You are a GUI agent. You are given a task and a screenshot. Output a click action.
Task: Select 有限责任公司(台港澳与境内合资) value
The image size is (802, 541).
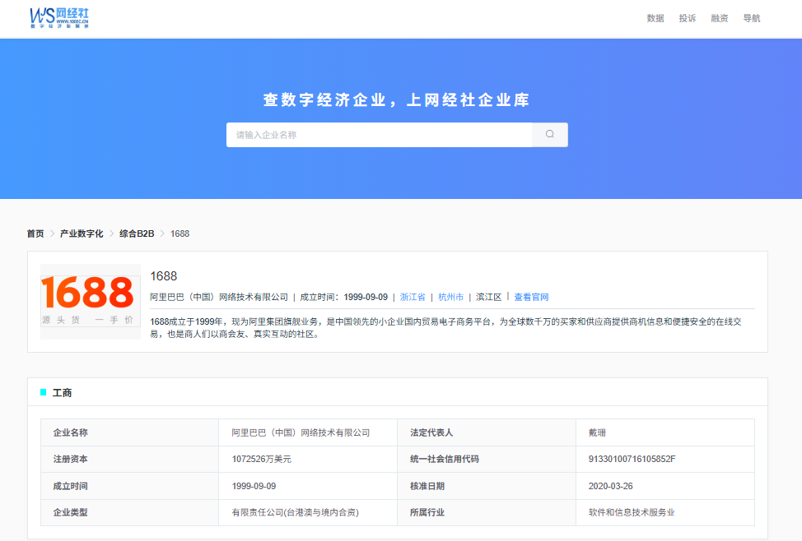[295, 512]
